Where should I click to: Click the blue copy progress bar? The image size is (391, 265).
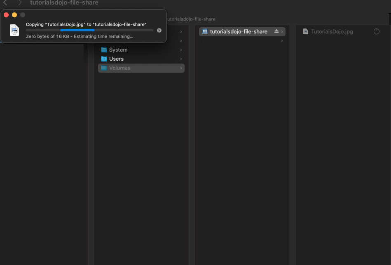(77, 30)
